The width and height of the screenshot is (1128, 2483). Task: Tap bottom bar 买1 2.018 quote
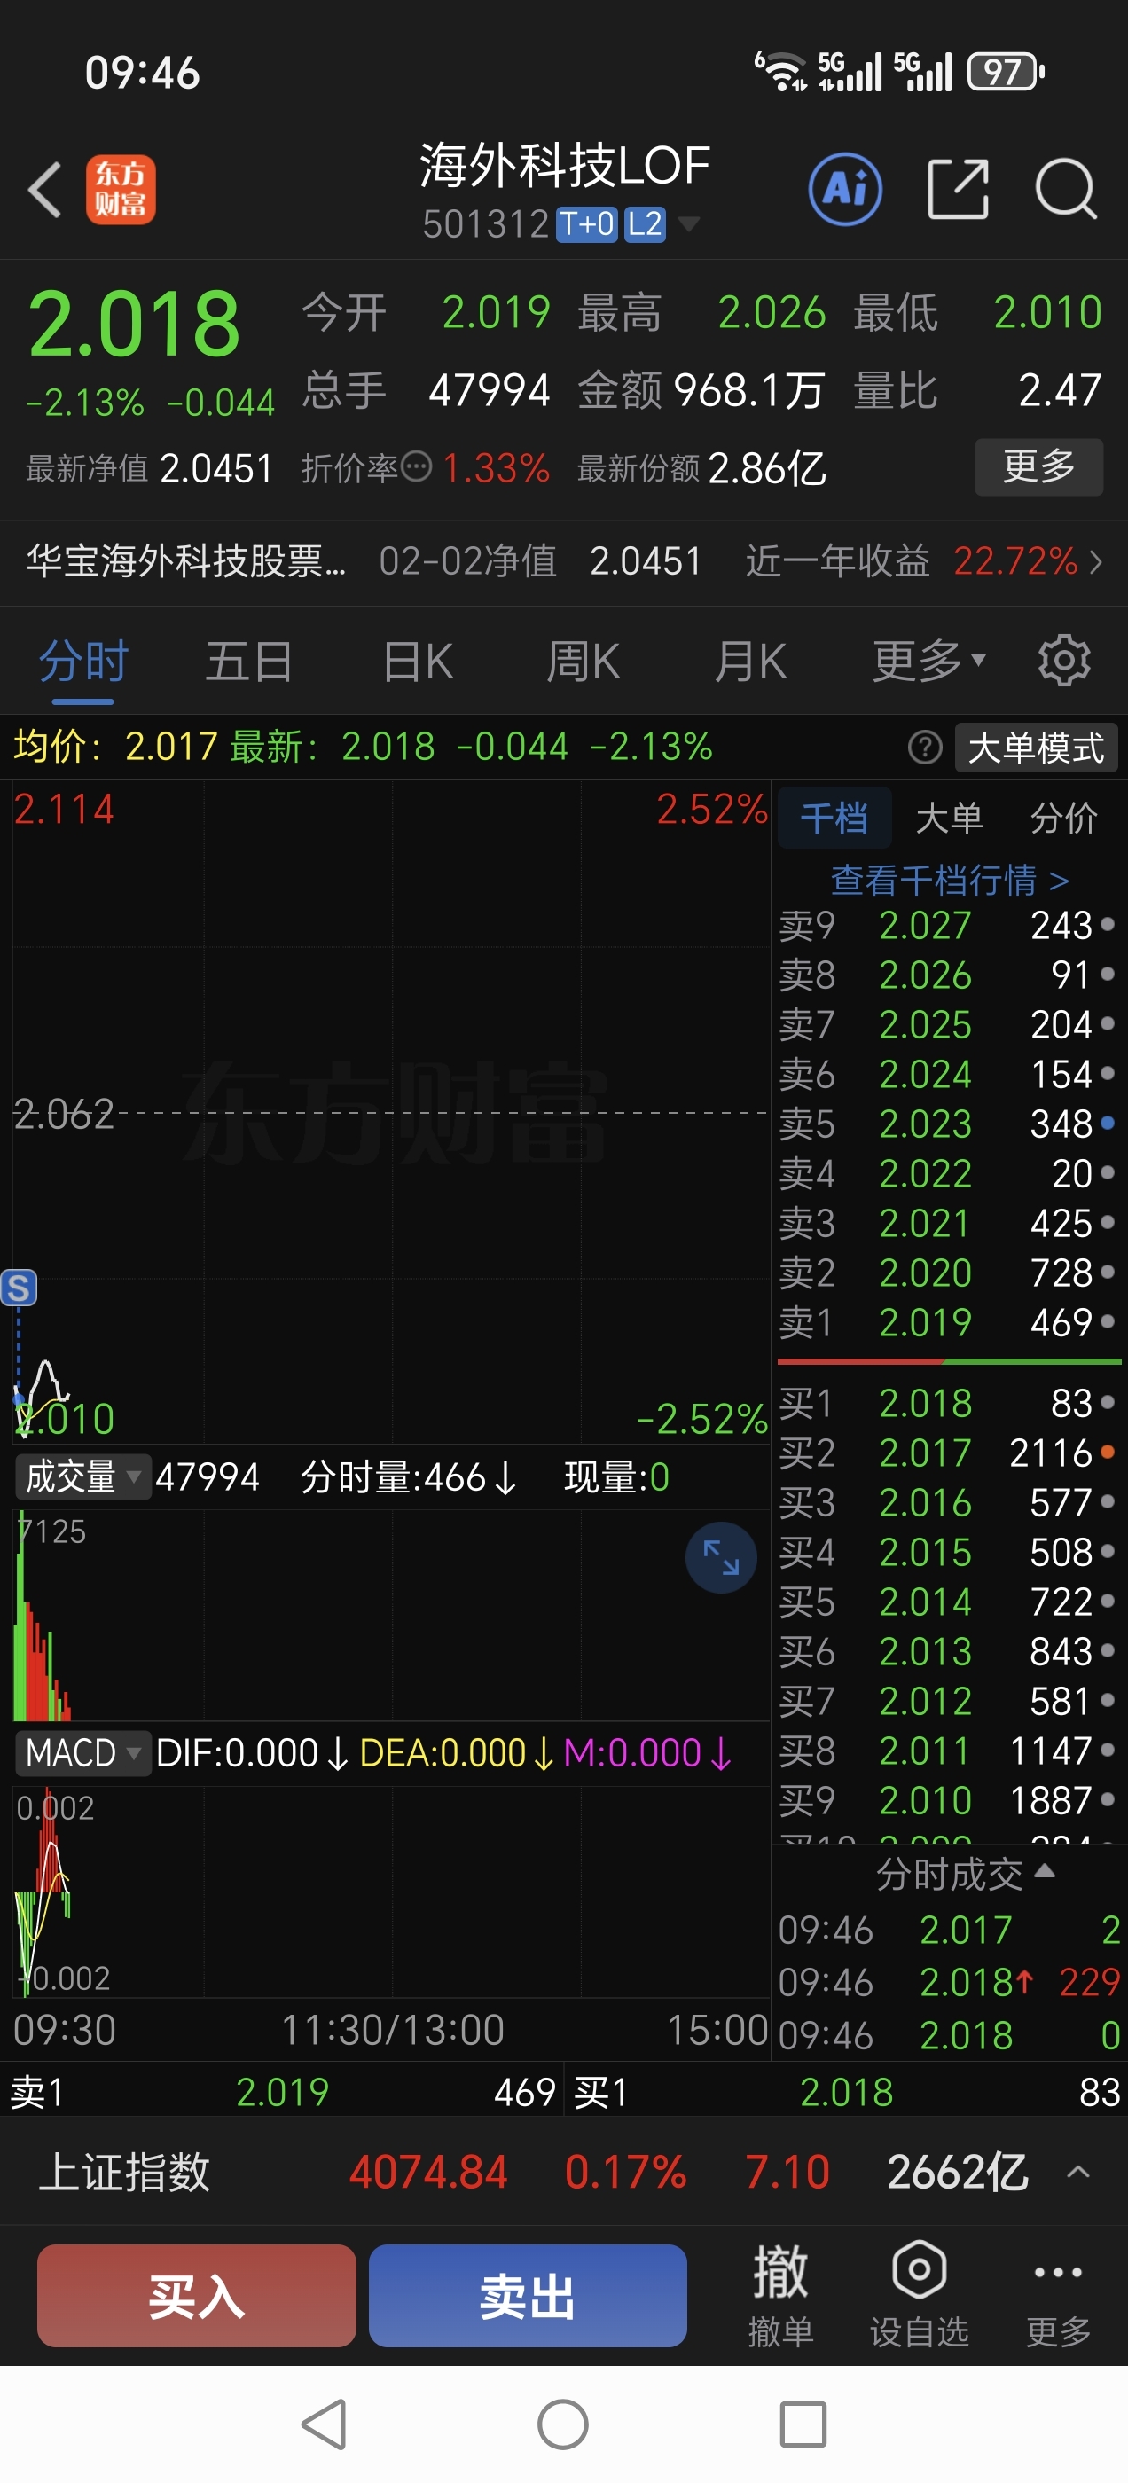(845, 2092)
